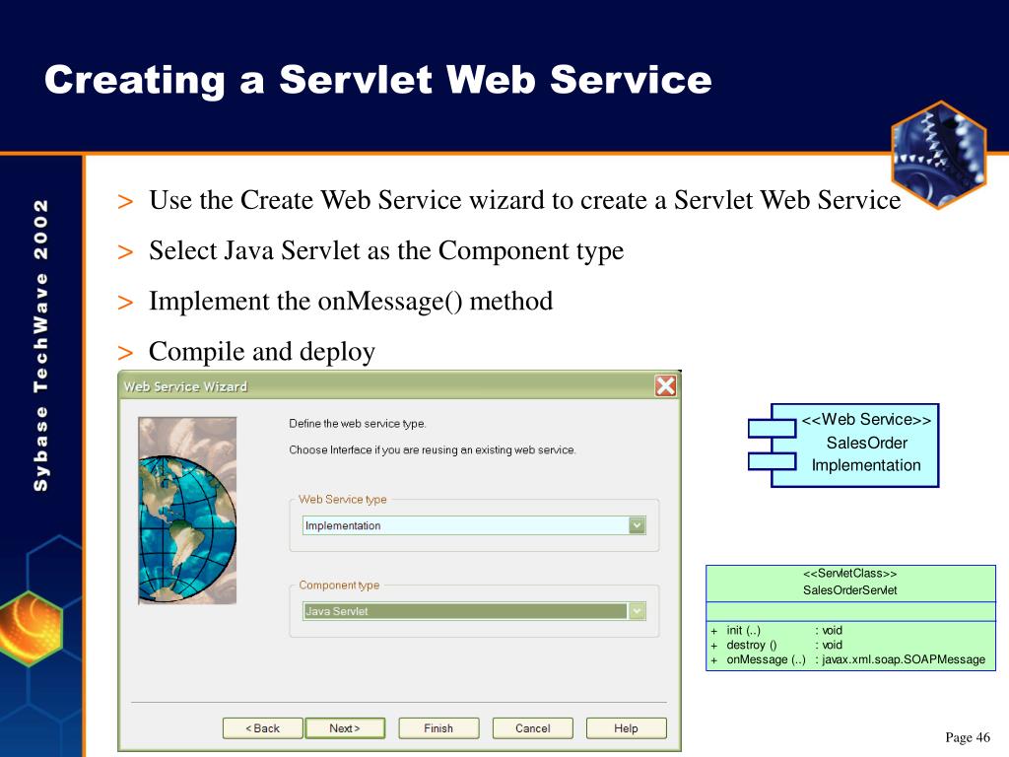Select the SalesOrderServlet class header

(x=850, y=582)
